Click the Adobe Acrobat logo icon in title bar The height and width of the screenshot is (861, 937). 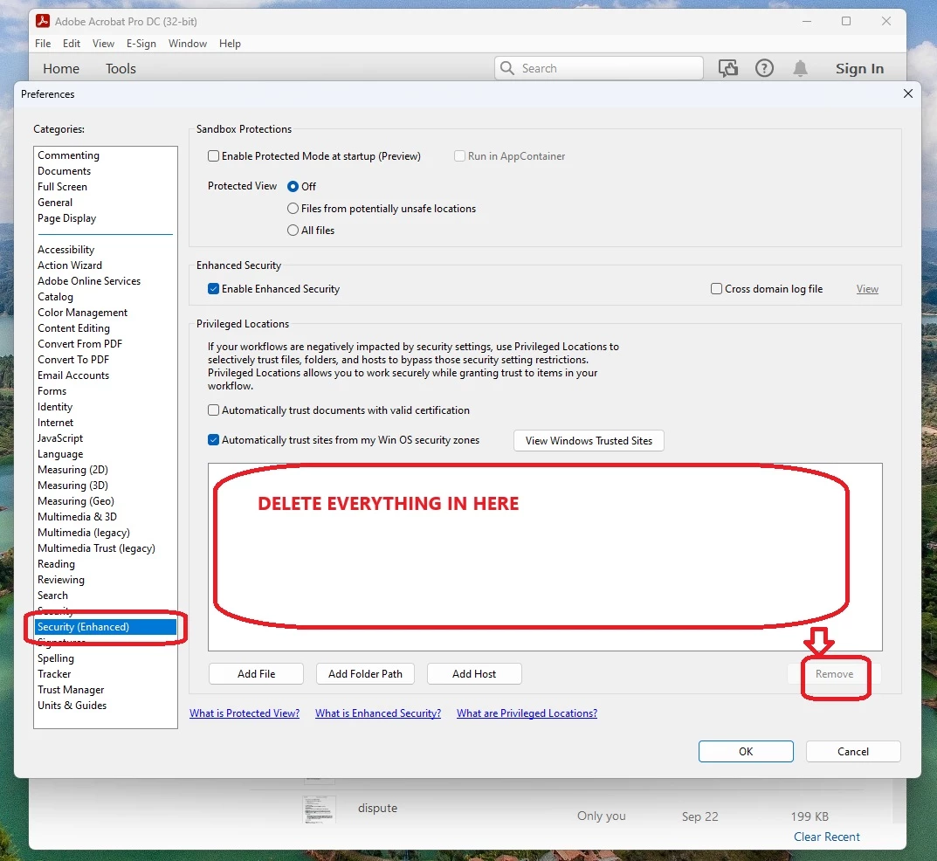pos(43,21)
